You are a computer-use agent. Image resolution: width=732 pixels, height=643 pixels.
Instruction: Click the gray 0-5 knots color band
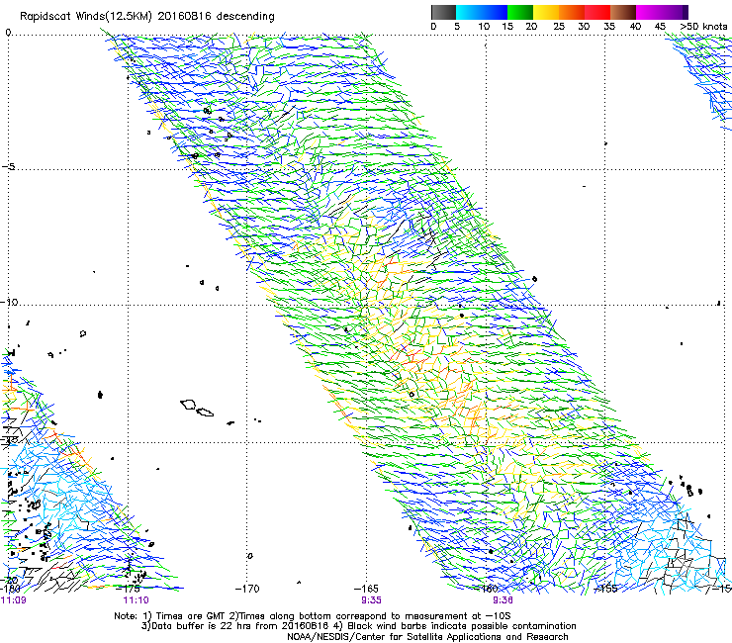pos(443,13)
